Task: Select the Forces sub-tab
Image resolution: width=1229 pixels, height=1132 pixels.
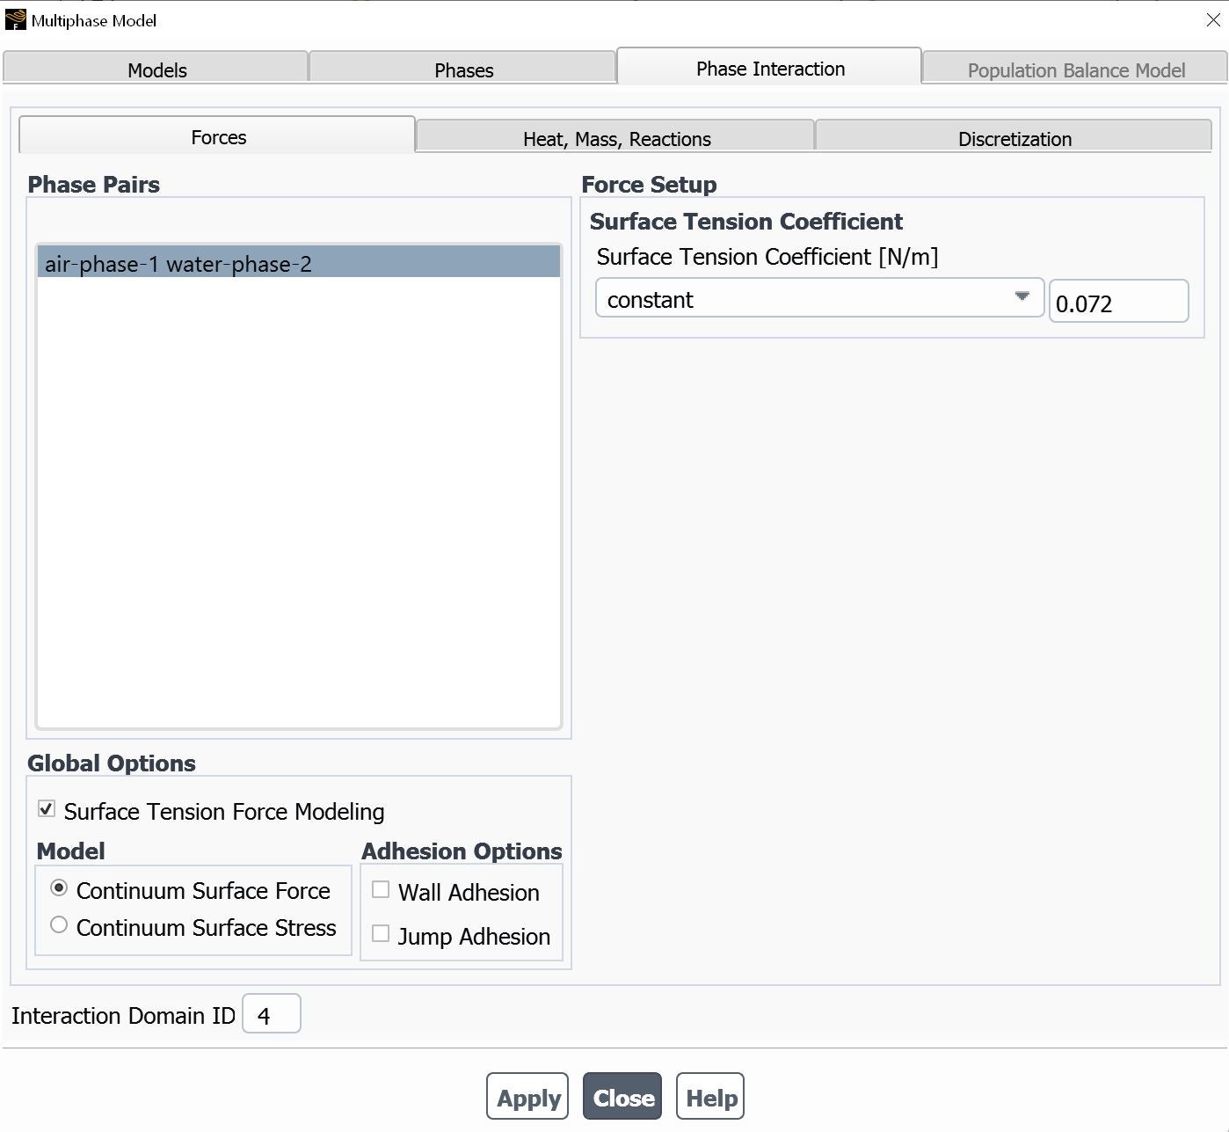Action: tap(218, 136)
